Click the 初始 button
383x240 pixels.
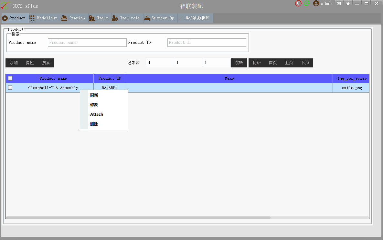[257, 63]
